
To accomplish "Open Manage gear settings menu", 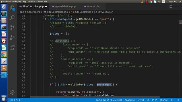I will pyautogui.click(x=12, y=92).
